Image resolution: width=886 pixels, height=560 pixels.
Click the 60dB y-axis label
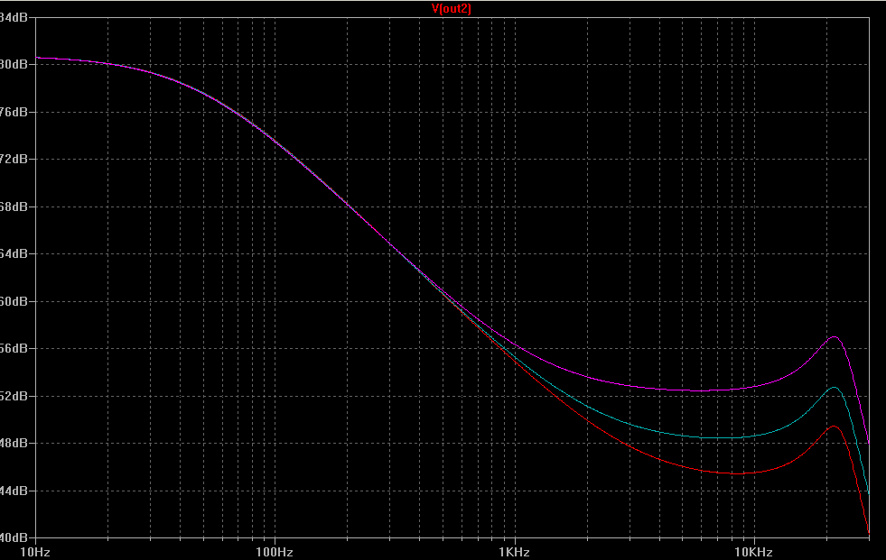(17, 301)
